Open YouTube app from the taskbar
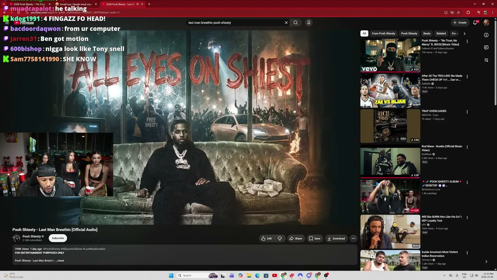497x280 pixels. pos(275,276)
